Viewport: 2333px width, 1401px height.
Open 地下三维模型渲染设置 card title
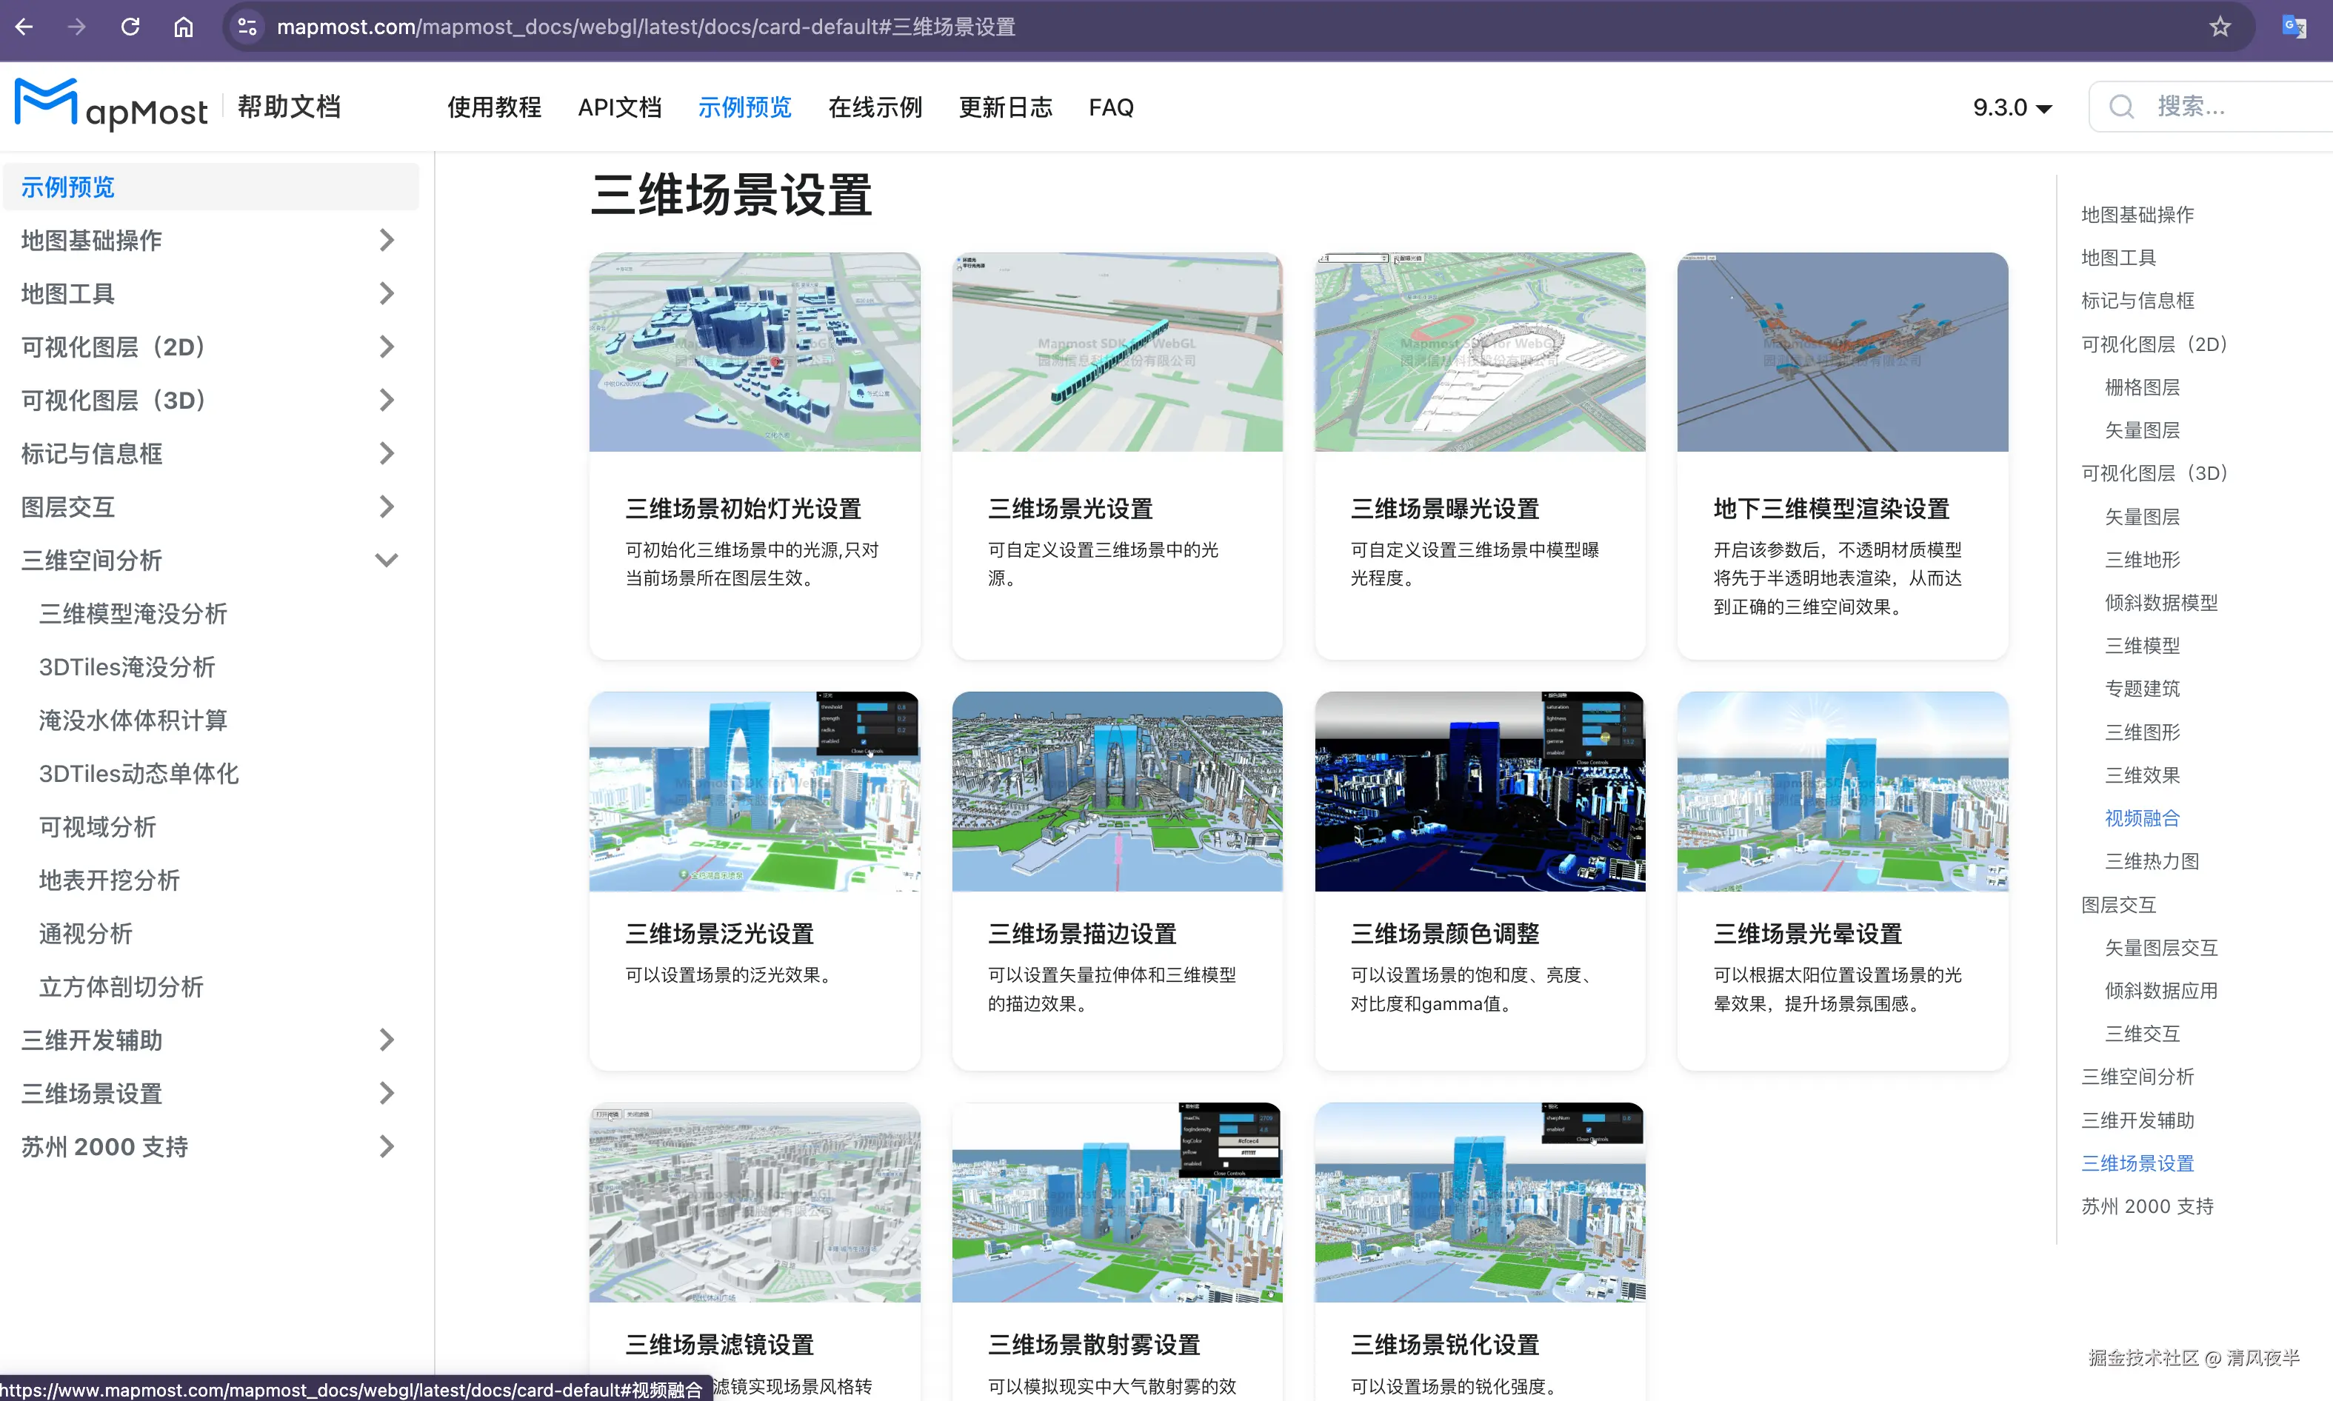[x=1831, y=509]
